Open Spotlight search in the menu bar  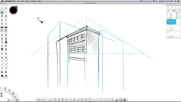pyautogui.click(x=175, y=1)
